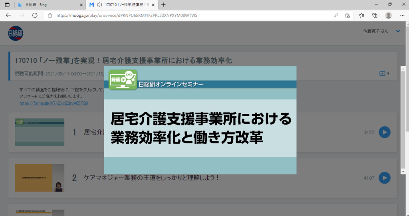Open the saved passwords key icon
Image resolution: width=409 pixels, height=216 pixels.
pos(336,15)
